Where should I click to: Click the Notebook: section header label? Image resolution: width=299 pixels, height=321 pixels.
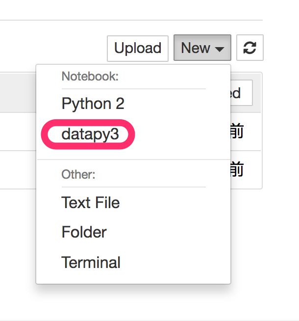tap(90, 77)
